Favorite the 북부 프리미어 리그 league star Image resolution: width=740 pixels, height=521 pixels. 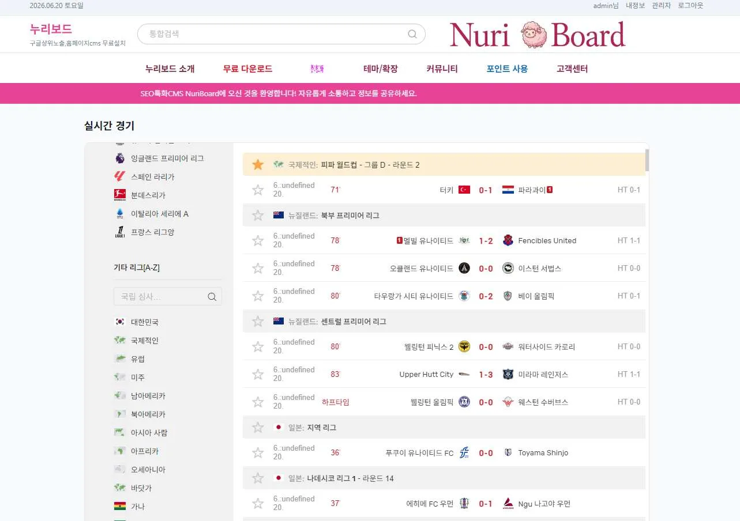(258, 216)
